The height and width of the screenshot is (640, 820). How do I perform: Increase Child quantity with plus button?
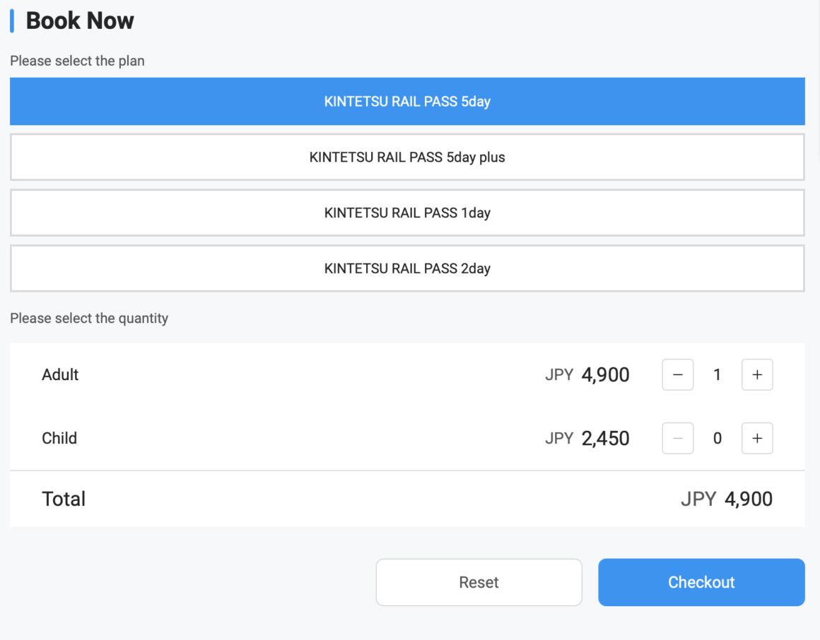[x=757, y=439]
